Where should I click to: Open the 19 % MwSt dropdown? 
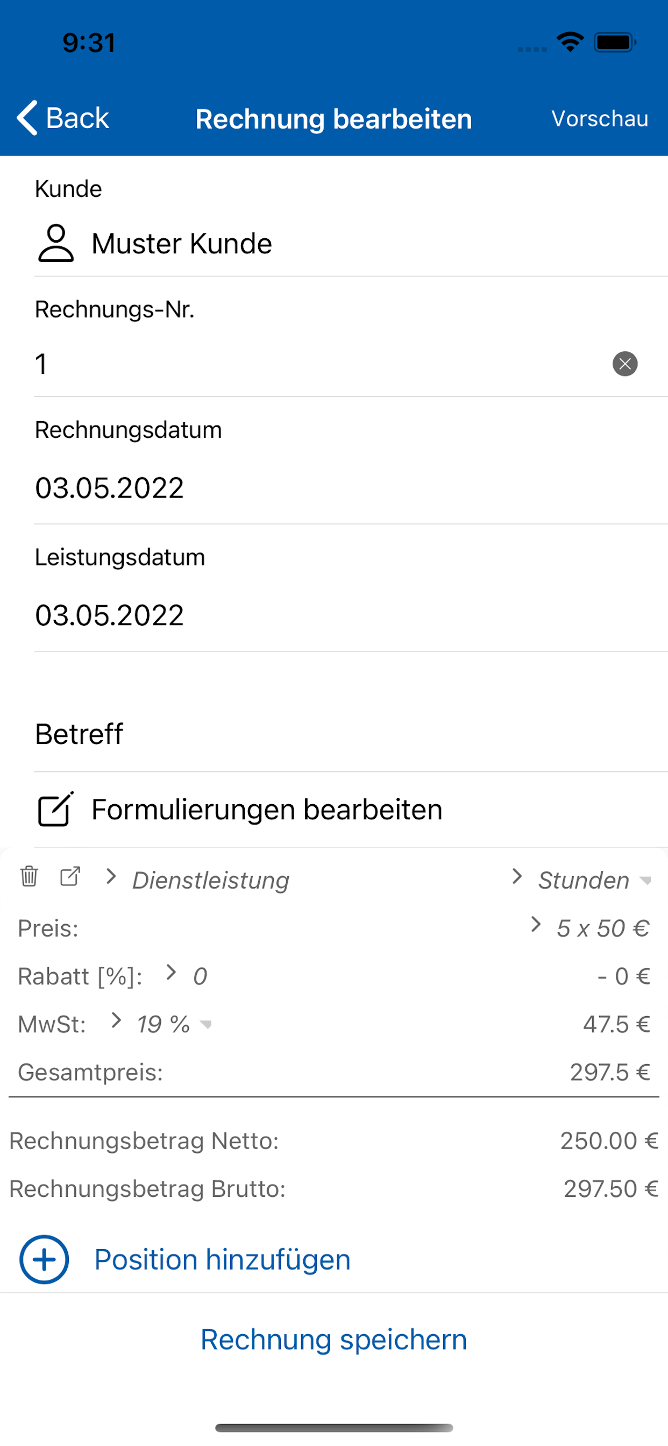pyautogui.click(x=174, y=1024)
